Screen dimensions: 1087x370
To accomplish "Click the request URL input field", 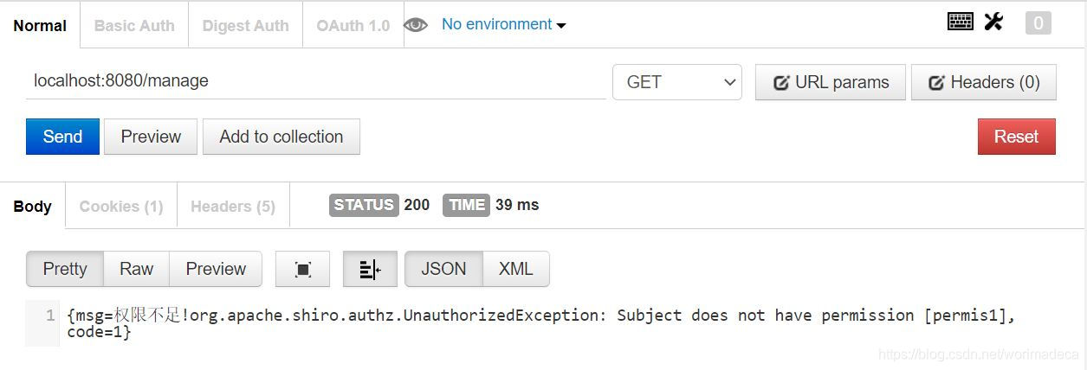I will 315,81.
